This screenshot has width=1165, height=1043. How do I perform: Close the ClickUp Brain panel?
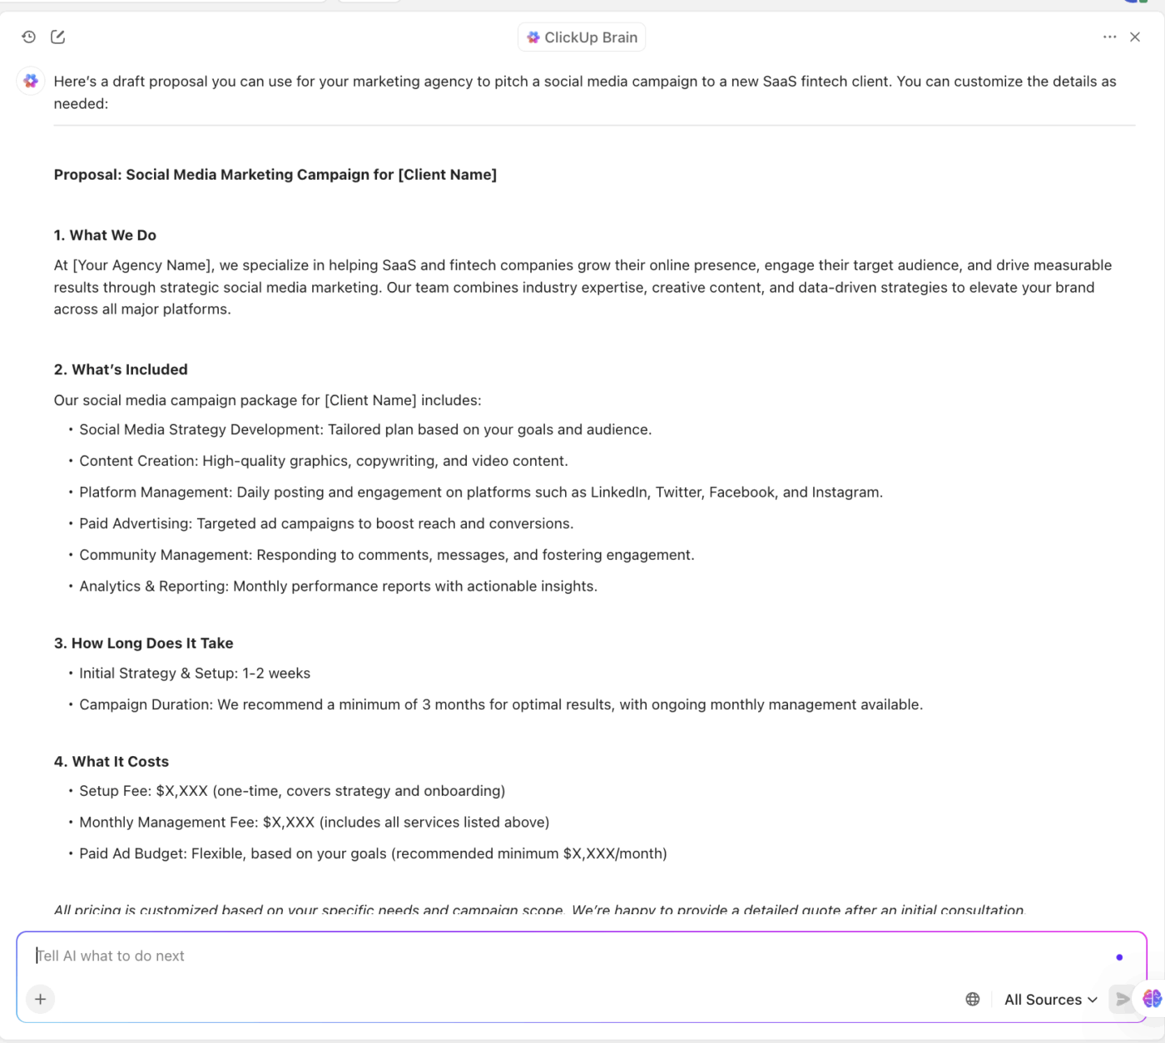(1135, 37)
